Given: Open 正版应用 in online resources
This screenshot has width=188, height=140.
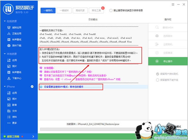Looking at the screenshot, I should coord(14,33).
